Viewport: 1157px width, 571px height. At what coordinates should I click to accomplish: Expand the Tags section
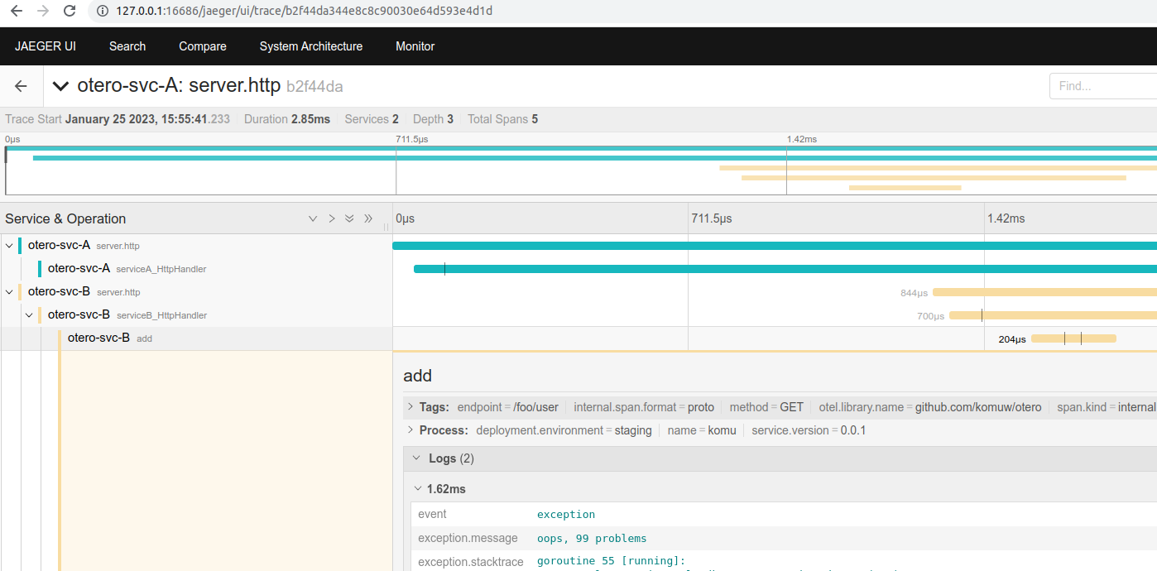coord(409,407)
